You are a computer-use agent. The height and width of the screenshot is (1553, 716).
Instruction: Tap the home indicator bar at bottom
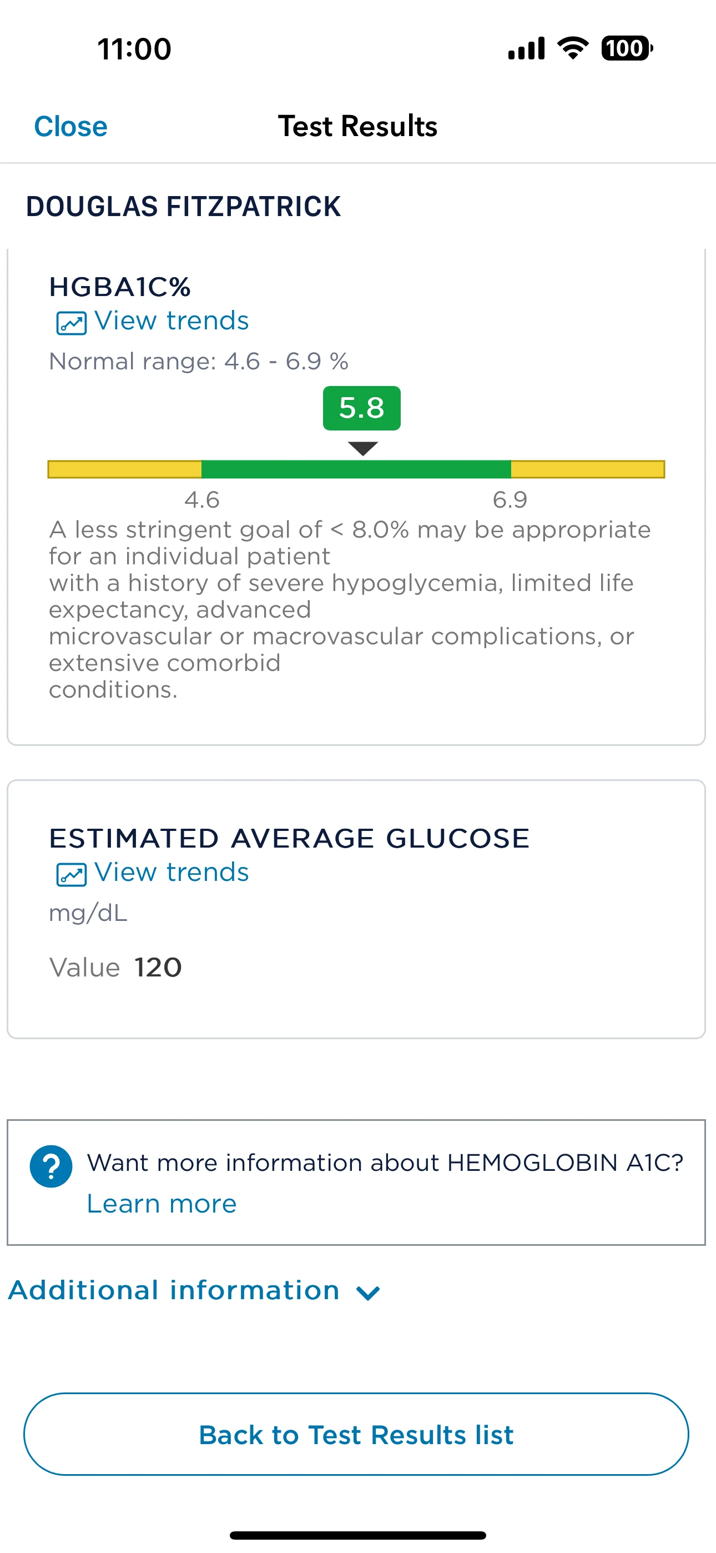pos(358,1535)
